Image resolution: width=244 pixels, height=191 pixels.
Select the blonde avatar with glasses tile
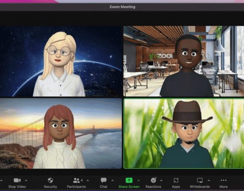pyautogui.click(x=61, y=61)
